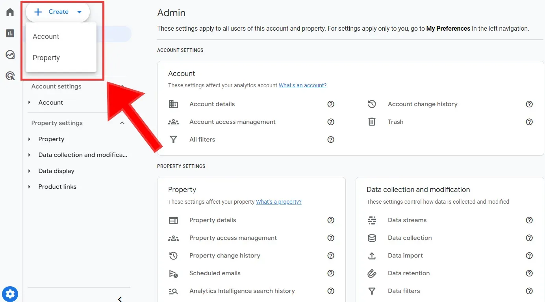The image size is (545, 302).
Task: Click the Admin gear icon
Action: pyautogui.click(x=10, y=293)
